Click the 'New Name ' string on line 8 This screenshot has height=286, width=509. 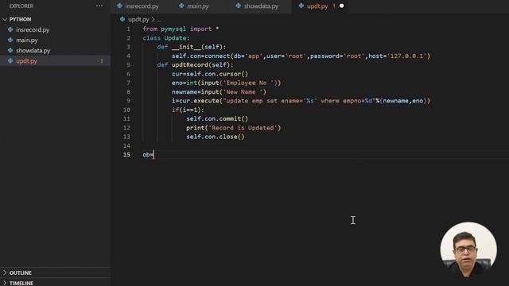pos(243,92)
